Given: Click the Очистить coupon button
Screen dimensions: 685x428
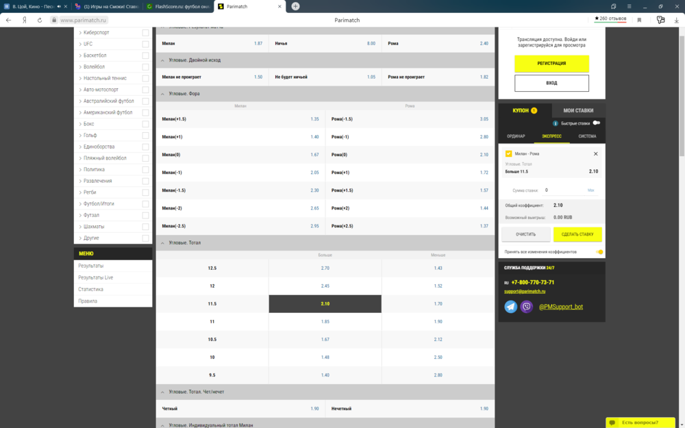Looking at the screenshot, I should pos(525,234).
